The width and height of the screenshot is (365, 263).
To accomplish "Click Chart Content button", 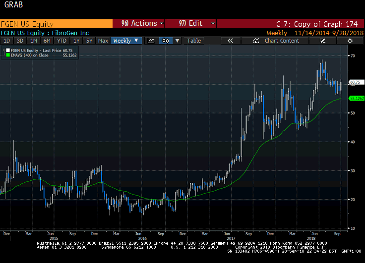I will (282, 41).
